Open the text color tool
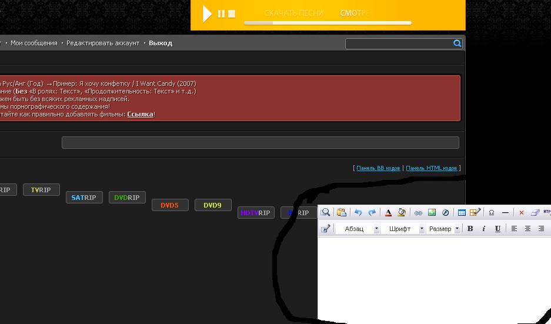This screenshot has height=324, width=551. click(388, 213)
